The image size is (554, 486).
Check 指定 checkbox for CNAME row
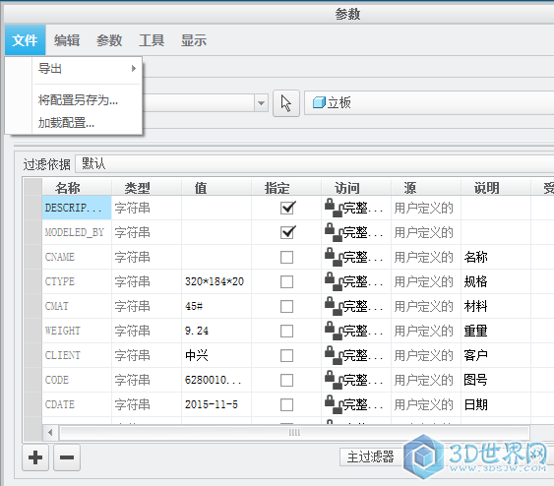point(287,257)
